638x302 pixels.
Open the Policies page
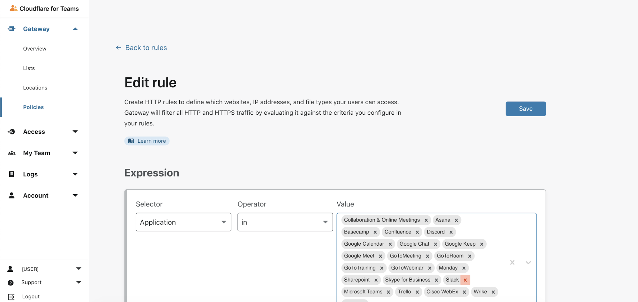(x=34, y=107)
